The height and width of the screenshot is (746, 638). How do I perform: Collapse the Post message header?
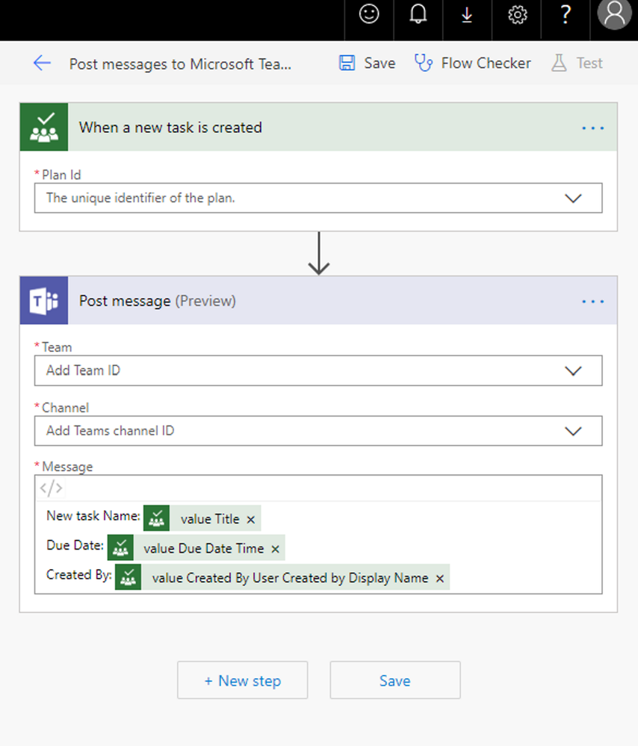click(x=318, y=301)
